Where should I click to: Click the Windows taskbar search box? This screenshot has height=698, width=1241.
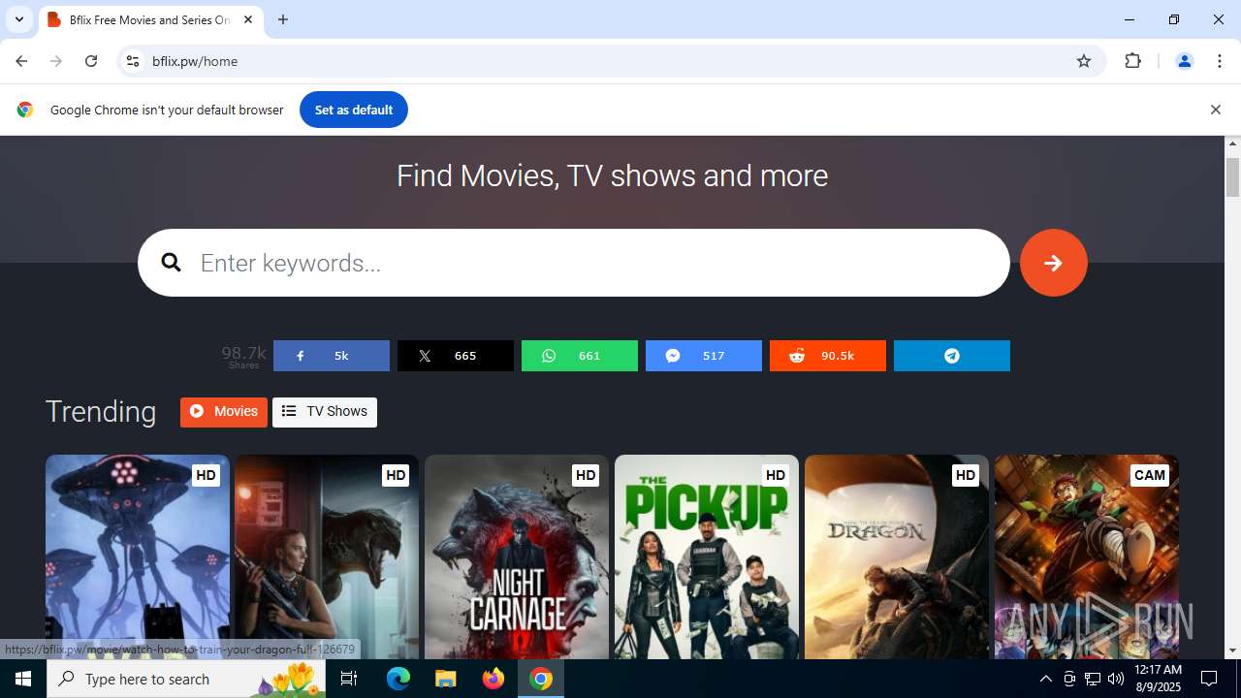point(186,679)
